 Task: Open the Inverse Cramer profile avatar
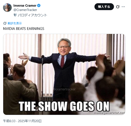[7, 7]
